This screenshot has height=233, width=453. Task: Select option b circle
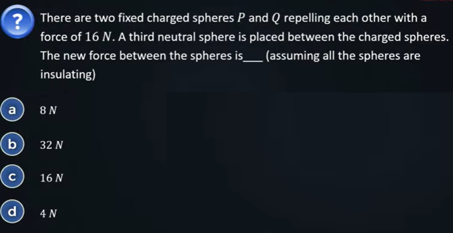click(x=14, y=145)
